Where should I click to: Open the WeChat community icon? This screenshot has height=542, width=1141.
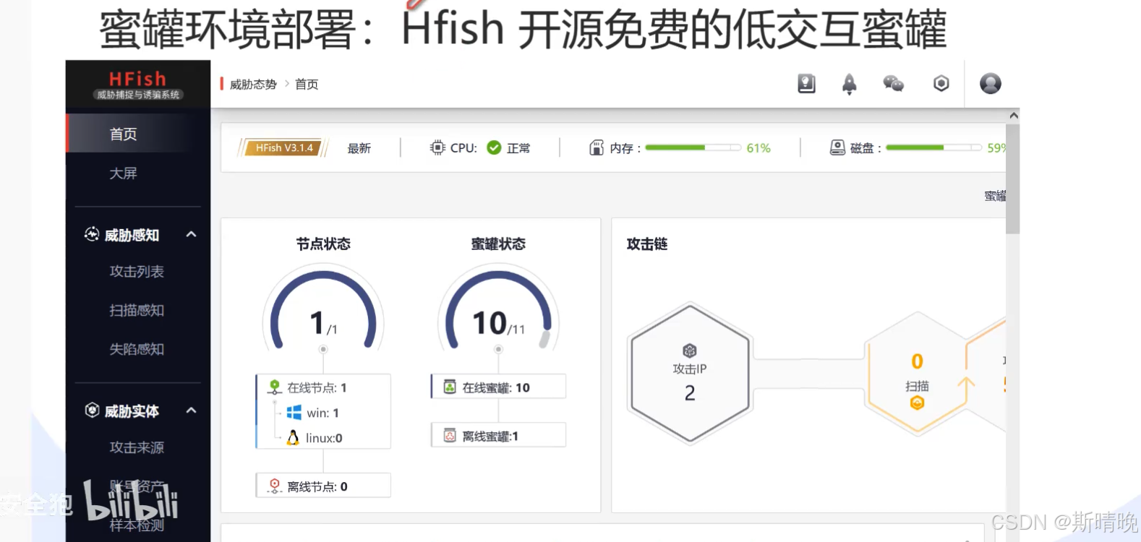[894, 84]
